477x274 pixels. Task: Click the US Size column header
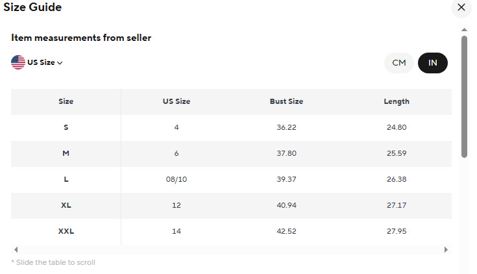click(x=176, y=101)
